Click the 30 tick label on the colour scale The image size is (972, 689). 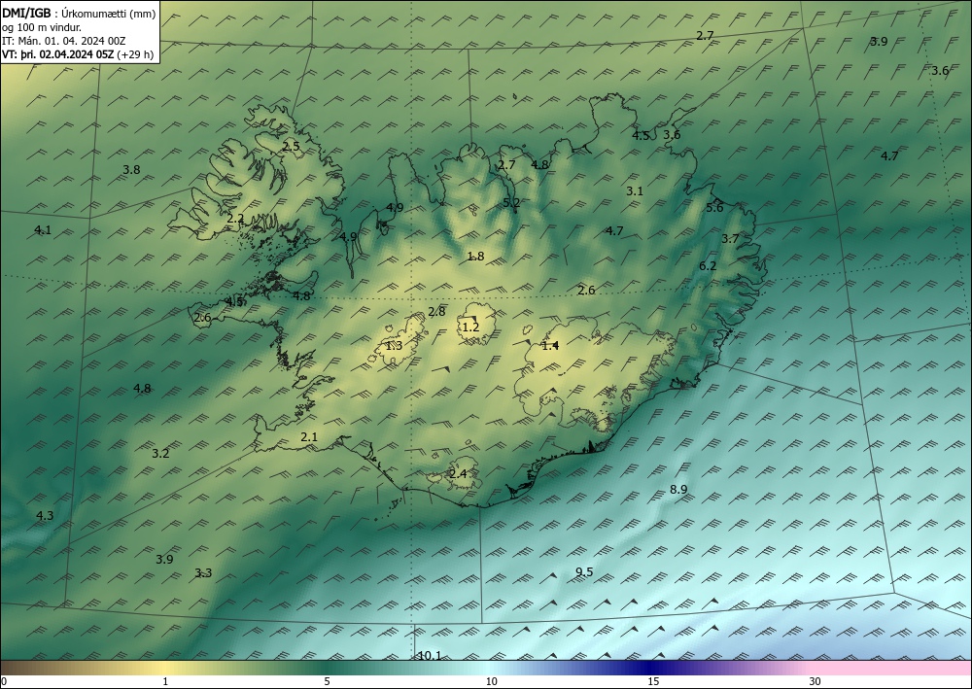[x=815, y=681]
